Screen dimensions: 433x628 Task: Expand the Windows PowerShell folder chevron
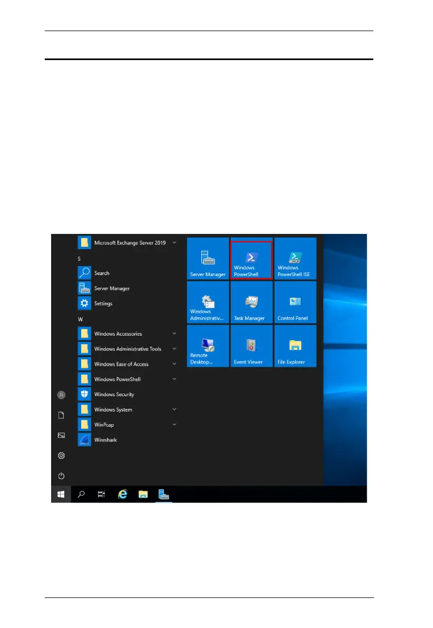tap(174, 379)
